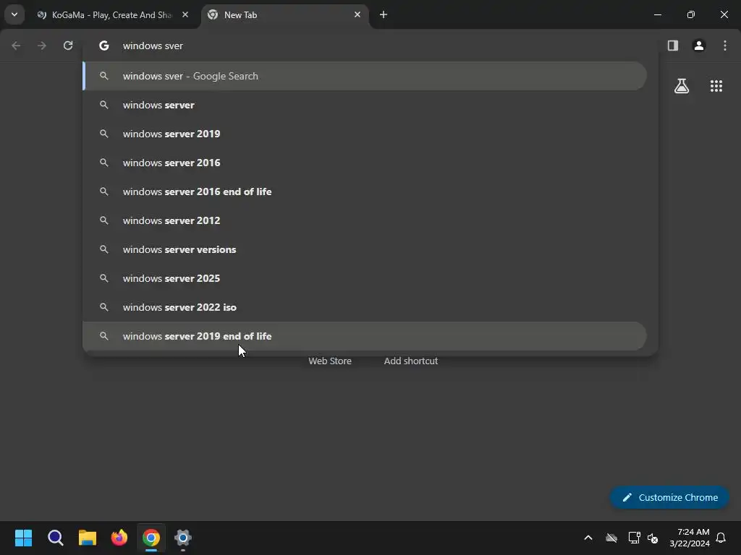The width and height of the screenshot is (741, 555).
Task: Pick 'windows server 2022 iso' suggestion
Action: click(x=365, y=307)
